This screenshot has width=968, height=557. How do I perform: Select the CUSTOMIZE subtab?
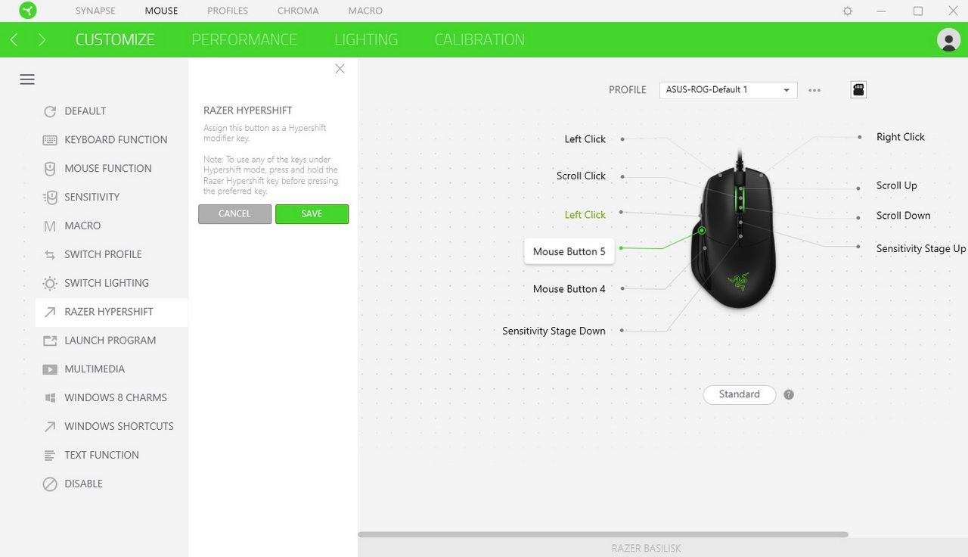click(115, 39)
